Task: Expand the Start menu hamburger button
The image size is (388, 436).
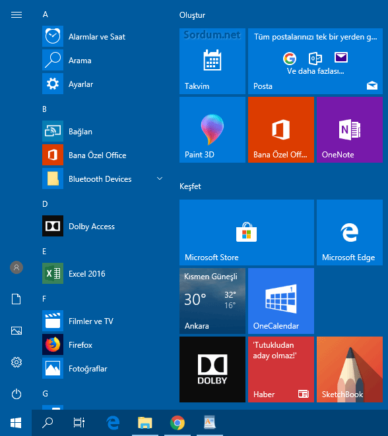Action: click(16, 14)
